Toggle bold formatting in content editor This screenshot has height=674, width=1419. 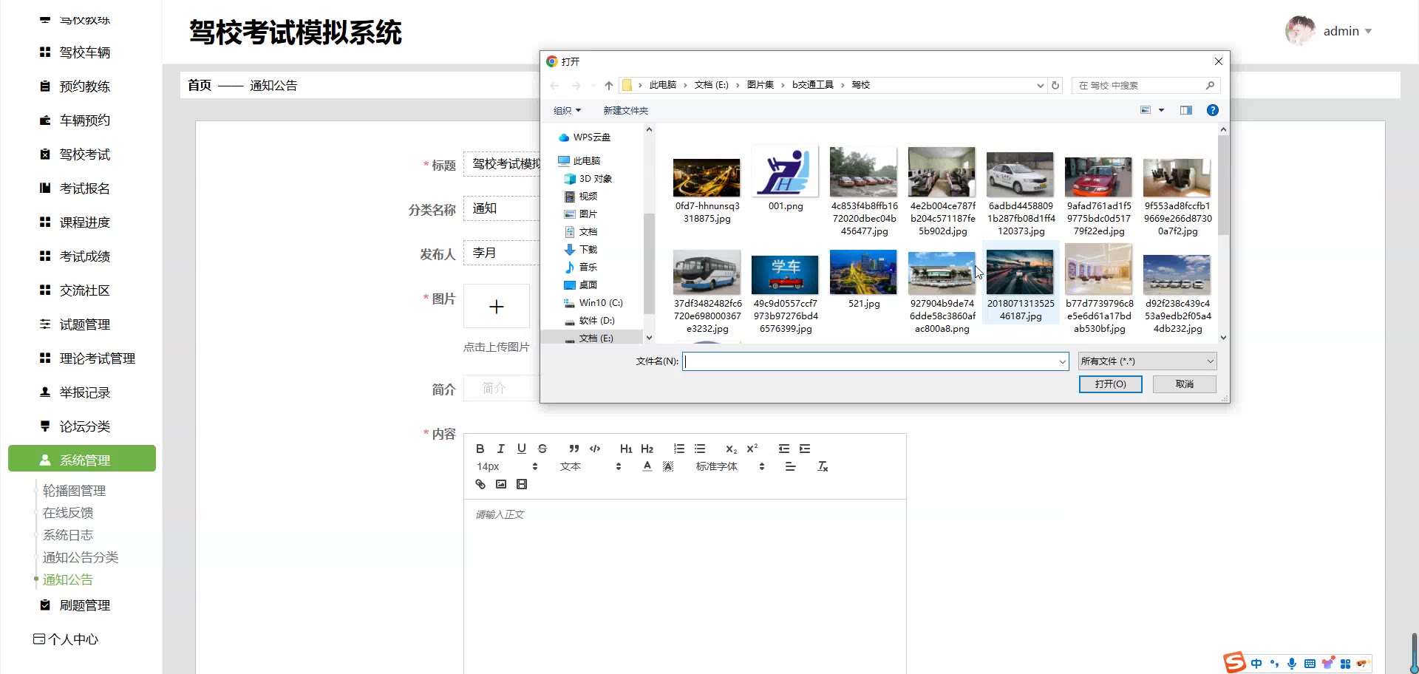(x=480, y=449)
